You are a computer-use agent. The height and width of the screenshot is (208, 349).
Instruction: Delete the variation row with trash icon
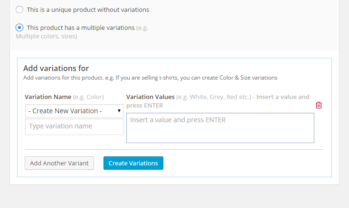[x=319, y=105]
